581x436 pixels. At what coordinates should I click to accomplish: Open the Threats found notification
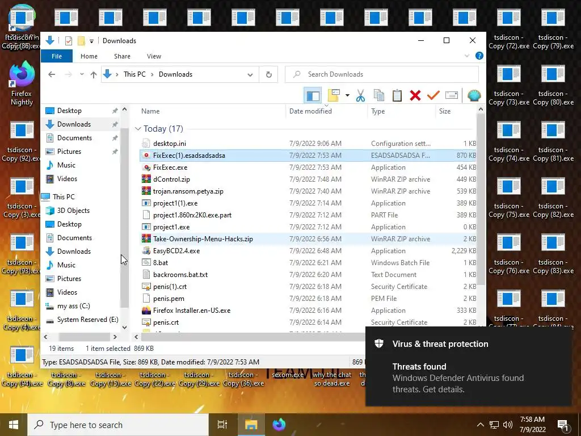pos(468,366)
